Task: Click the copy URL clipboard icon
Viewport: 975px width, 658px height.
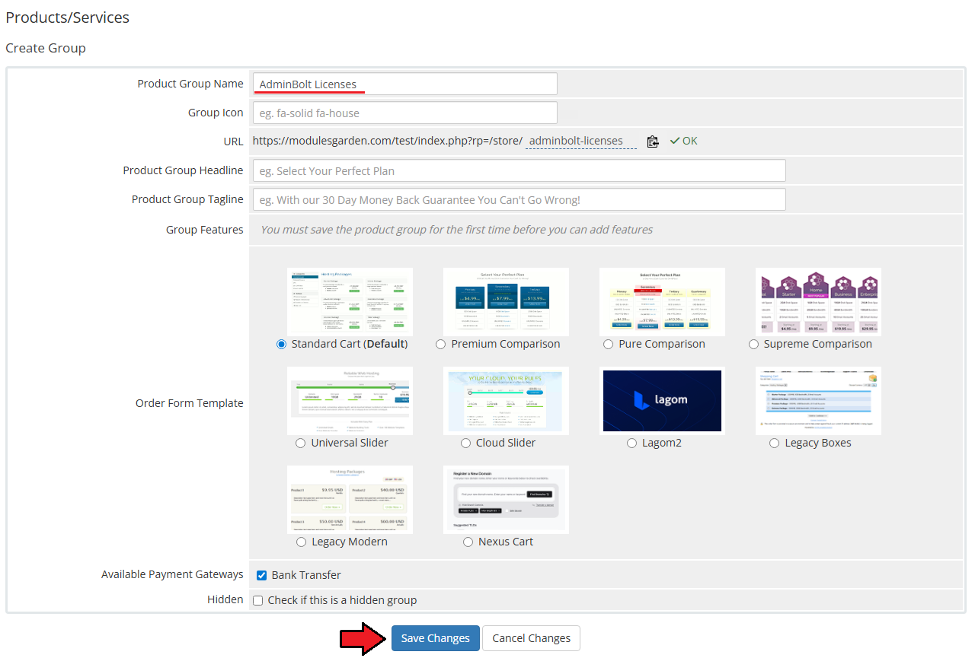Action: [653, 141]
